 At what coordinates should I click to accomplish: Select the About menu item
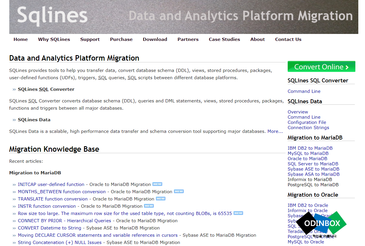[258, 39]
